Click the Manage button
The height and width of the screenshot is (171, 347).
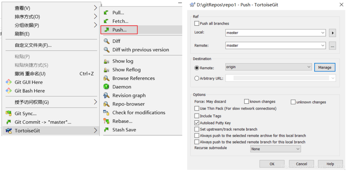(x=325, y=67)
